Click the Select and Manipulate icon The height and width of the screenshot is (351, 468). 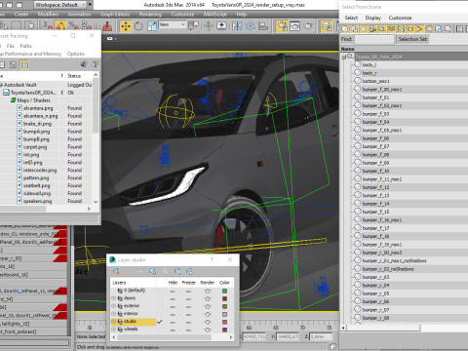[x=209, y=26]
